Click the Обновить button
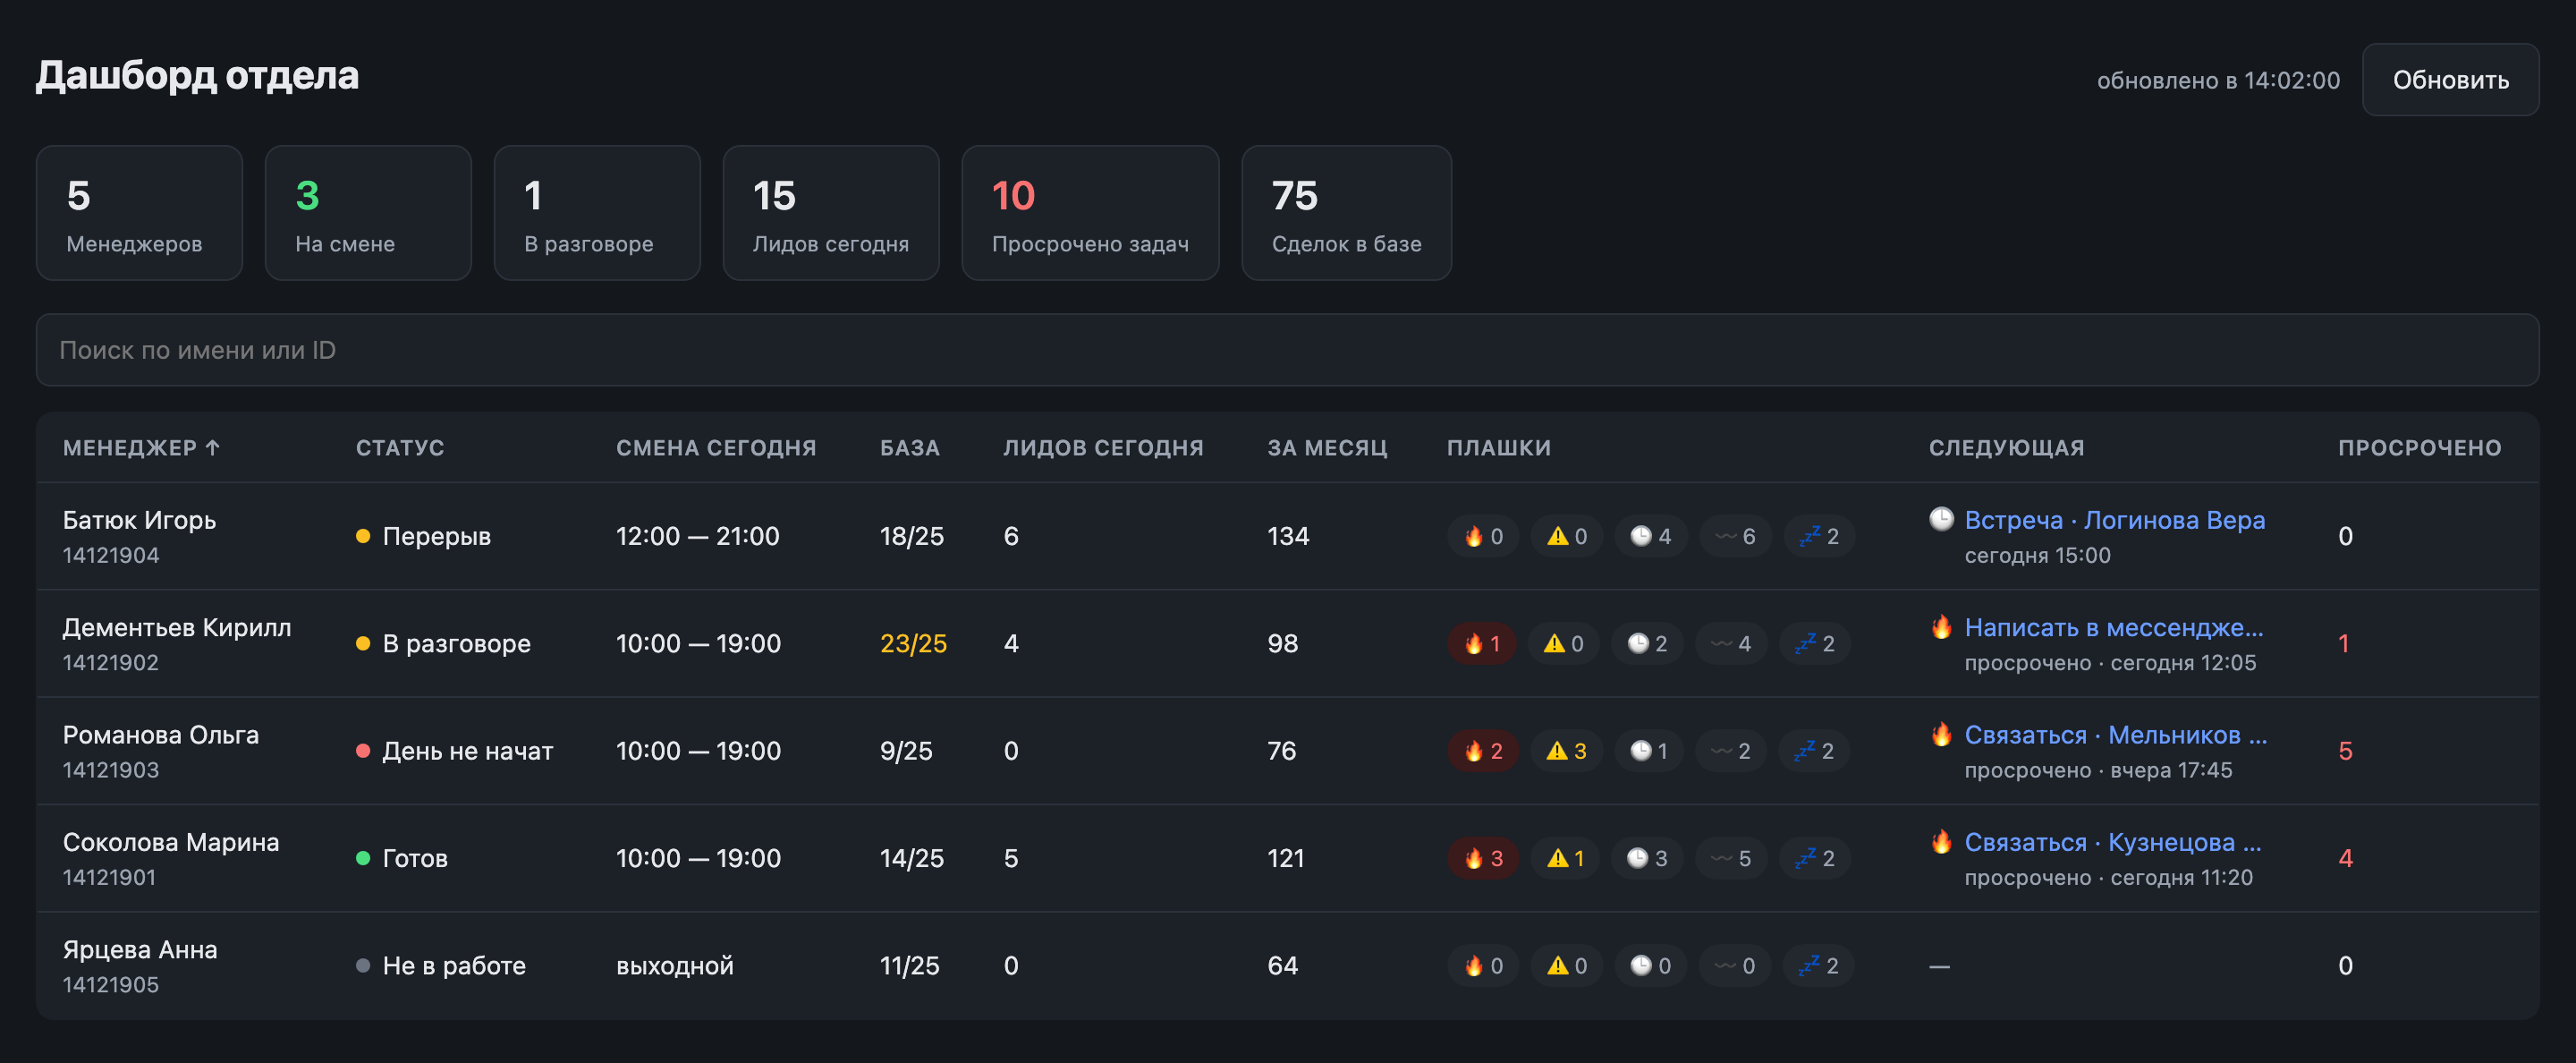 click(2450, 80)
